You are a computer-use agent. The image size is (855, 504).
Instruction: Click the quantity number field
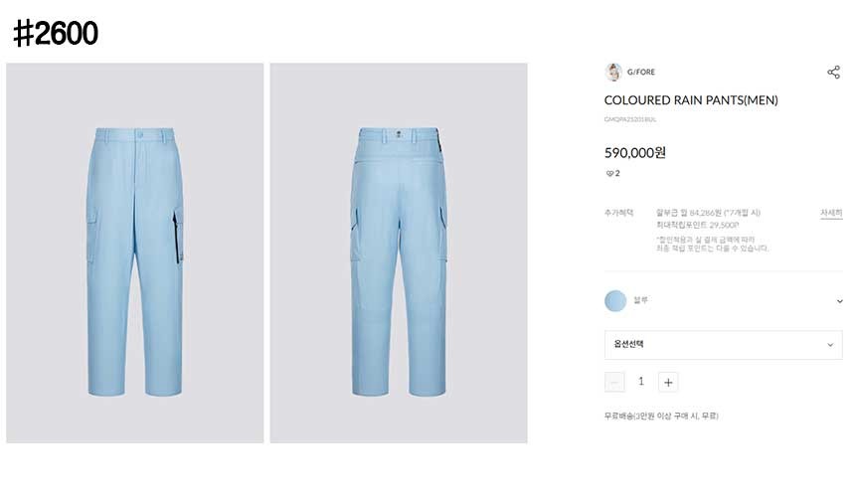click(641, 382)
